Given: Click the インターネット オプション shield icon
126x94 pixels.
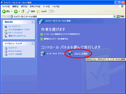Looking at the screenshot, I should (x=43, y=53).
